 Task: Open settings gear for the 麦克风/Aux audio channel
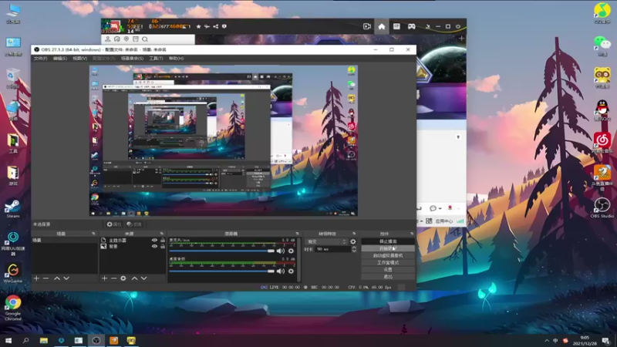pos(291,251)
